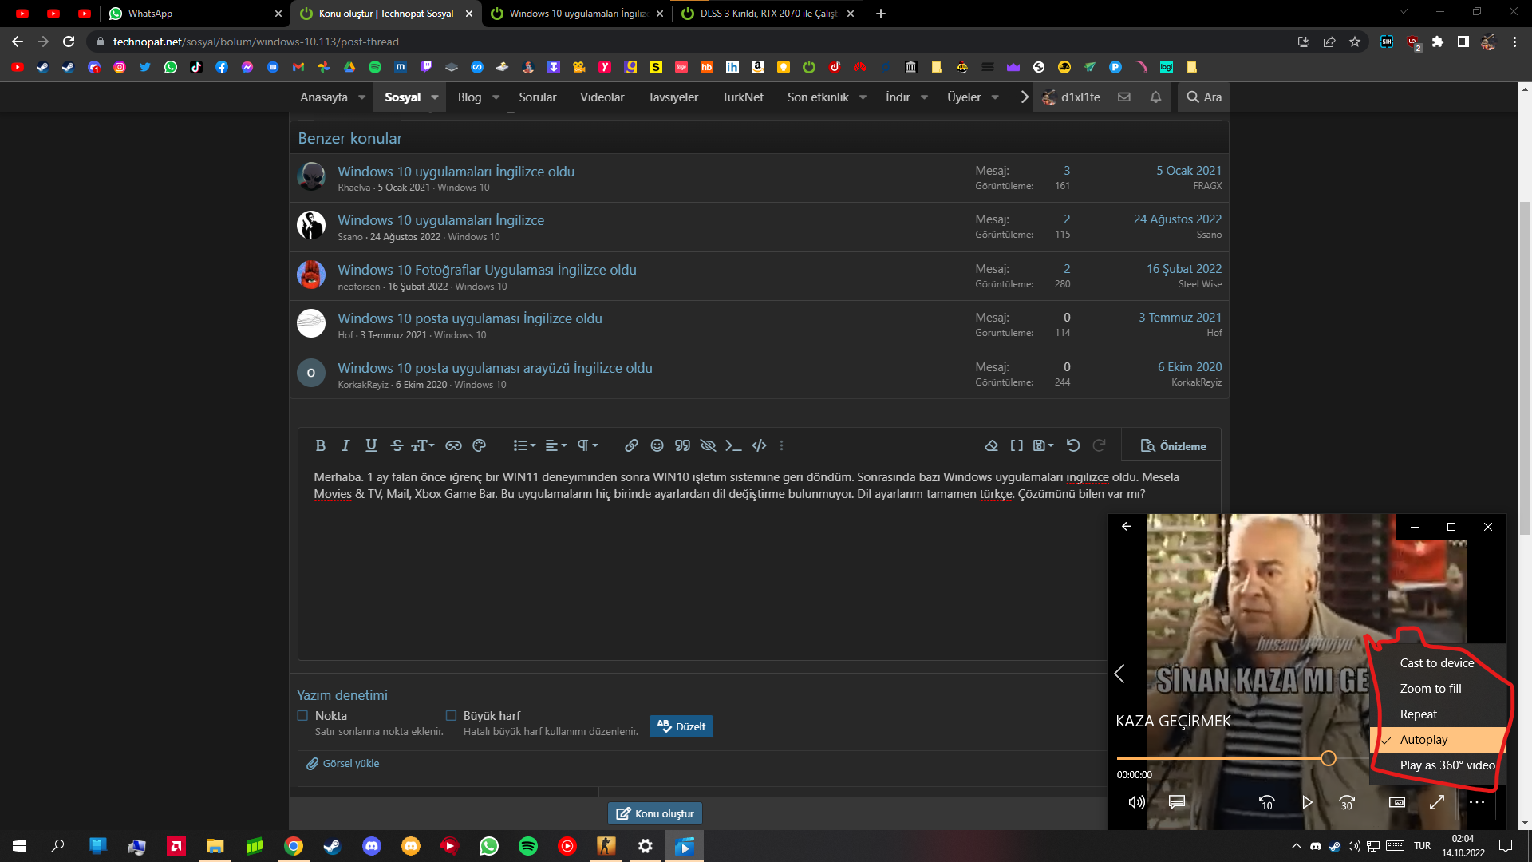Expand the list formatting dropdown
The width and height of the screenshot is (1532, 862).
coord(524,445)
